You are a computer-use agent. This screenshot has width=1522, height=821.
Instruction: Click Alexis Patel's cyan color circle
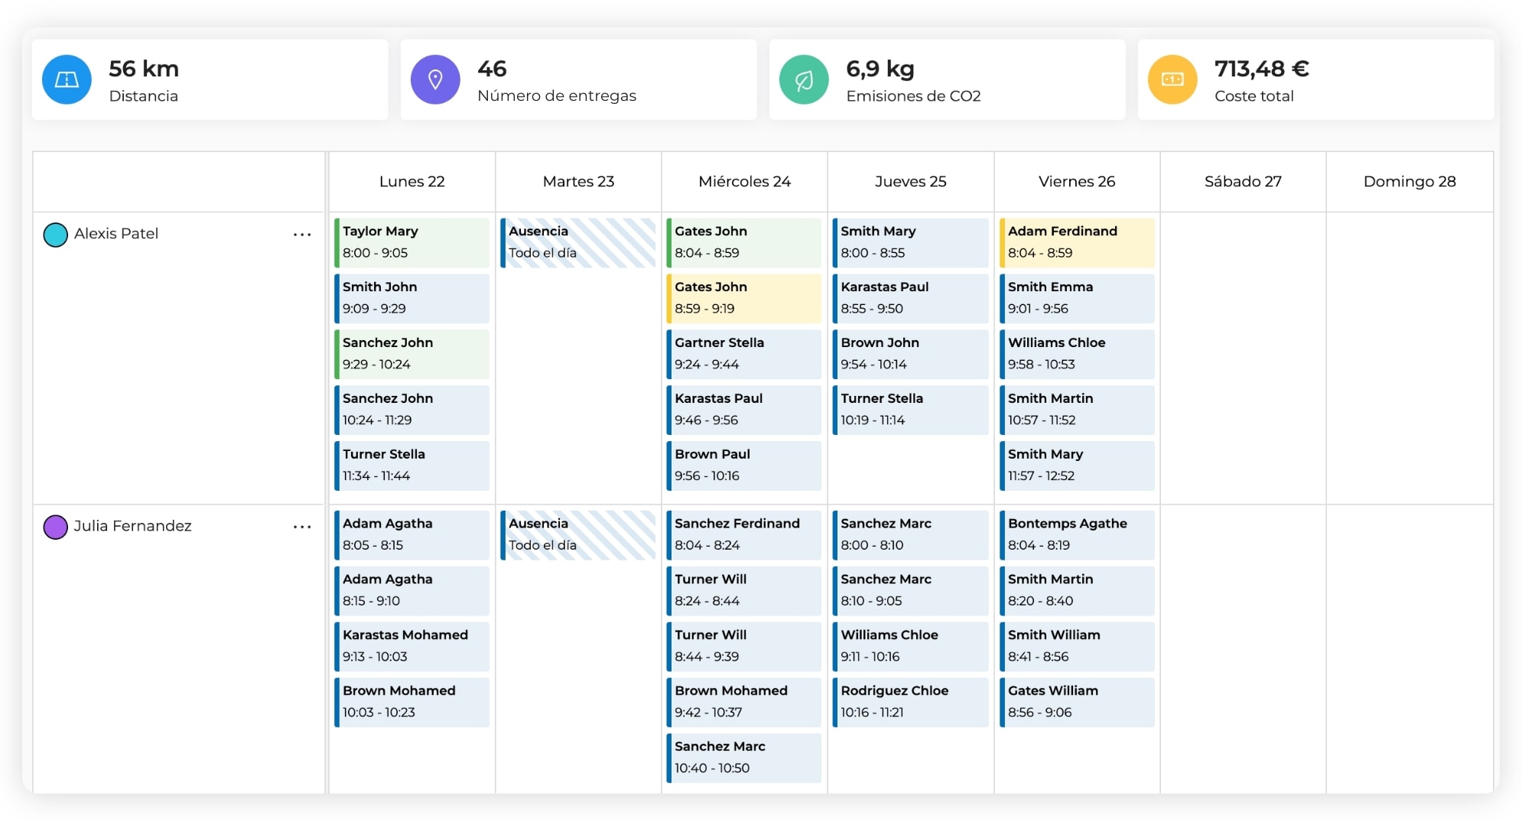56,235
